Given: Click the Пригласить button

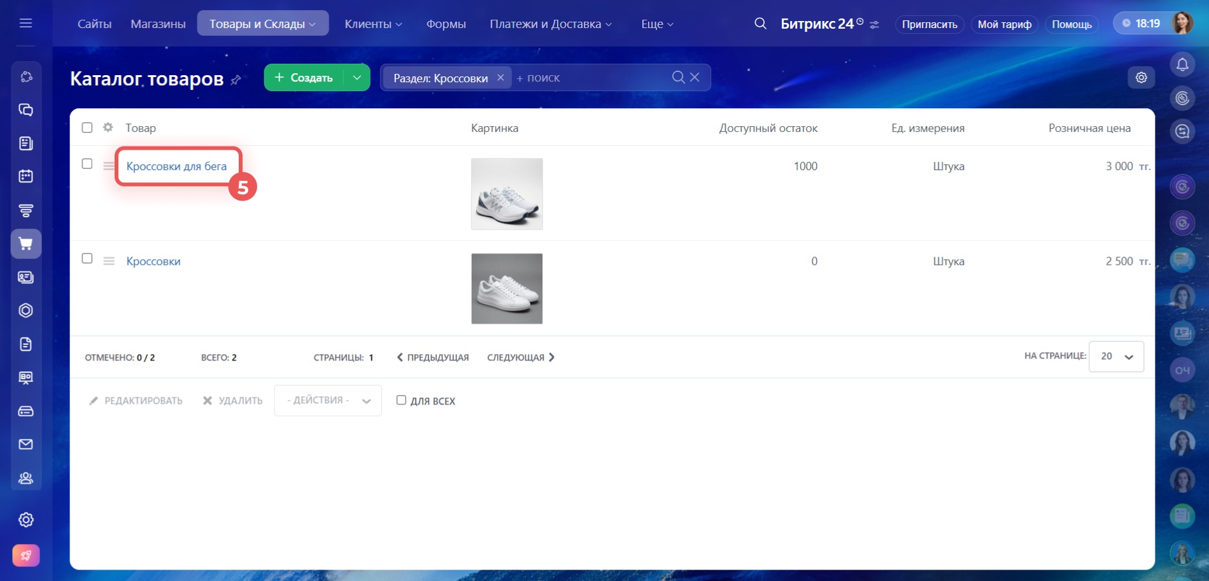Looking at the screenshot, I should [929, 24].
